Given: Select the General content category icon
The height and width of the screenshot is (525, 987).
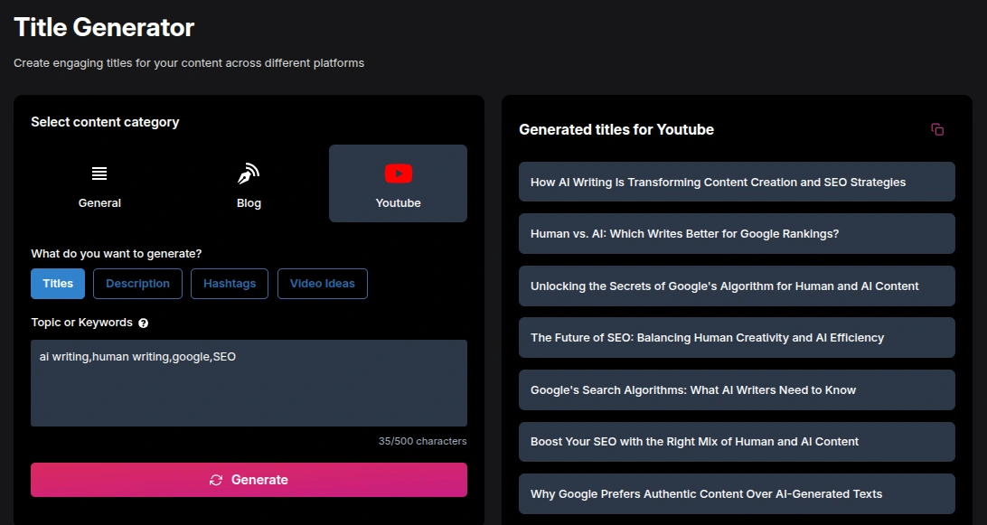Looking at the screenshot, I should 99,173.
